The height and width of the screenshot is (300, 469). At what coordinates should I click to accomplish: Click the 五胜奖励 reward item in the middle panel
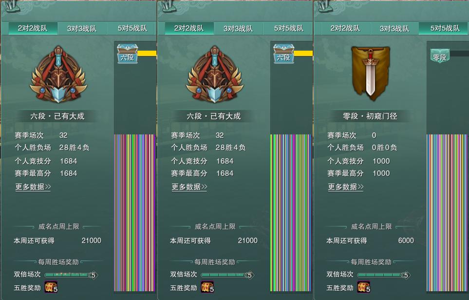click(207, 286)
